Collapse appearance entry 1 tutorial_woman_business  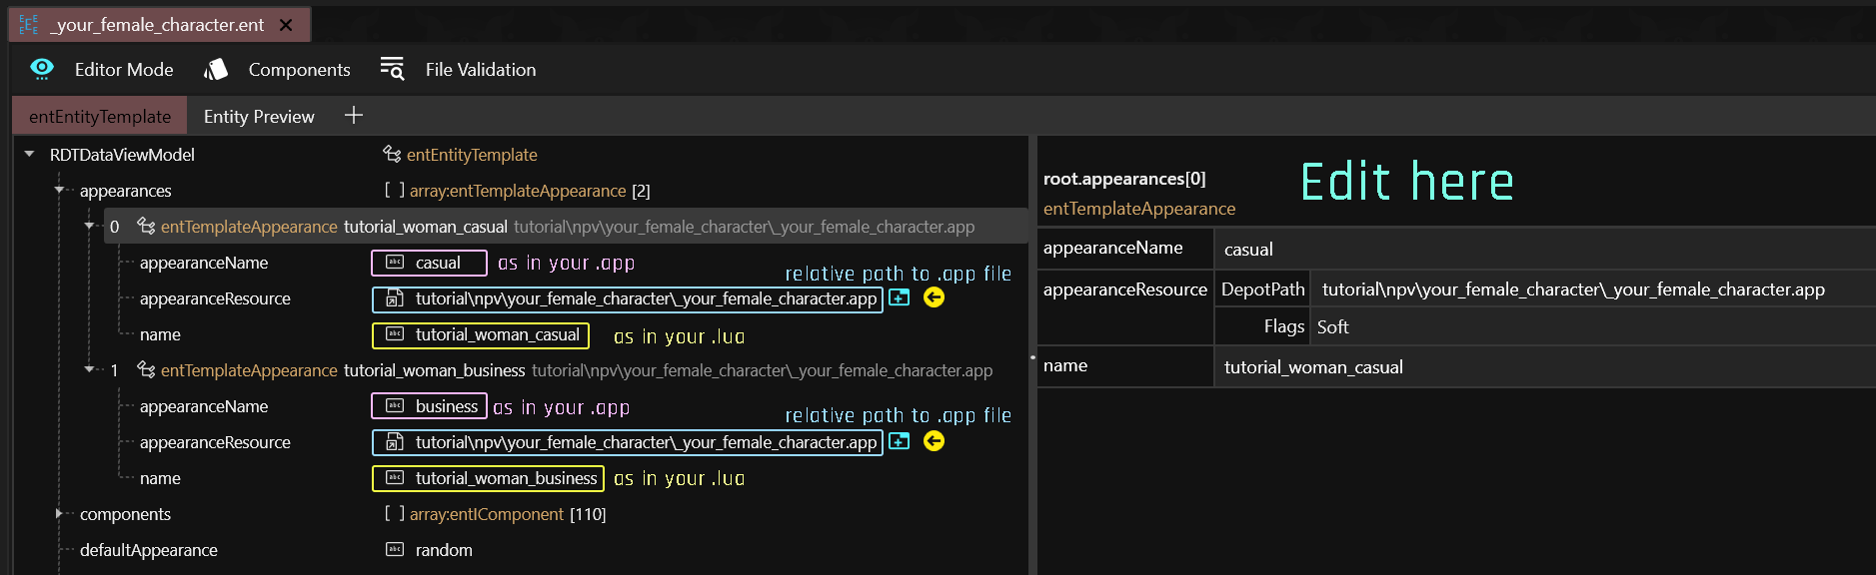coord(89,370)
